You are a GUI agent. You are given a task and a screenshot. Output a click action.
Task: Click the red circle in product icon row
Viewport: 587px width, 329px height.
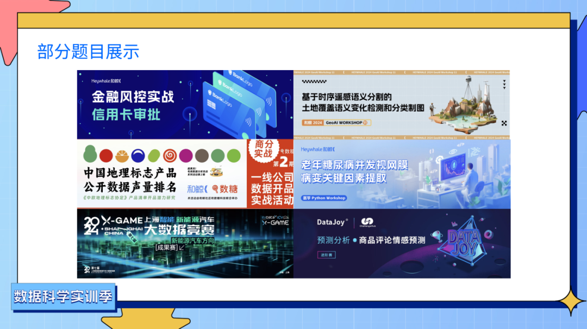[106, 155]
